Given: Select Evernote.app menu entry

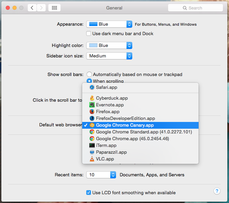Looking at the screenshot, I should 140,105.
